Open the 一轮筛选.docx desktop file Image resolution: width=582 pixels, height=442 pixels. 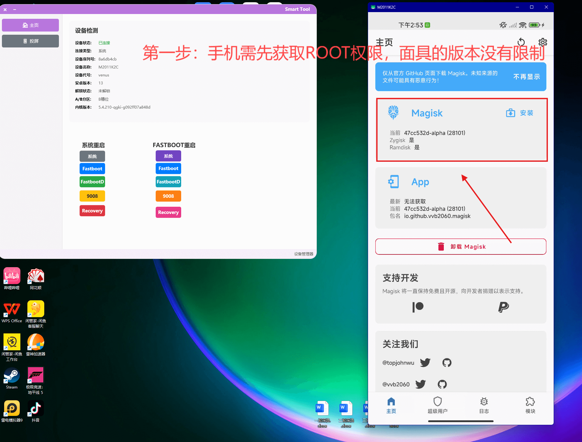click(322, 414)
